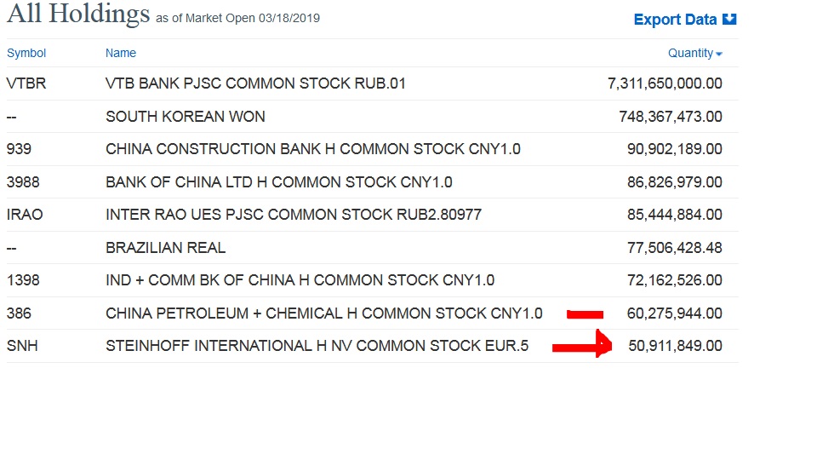
Task: Sort by the Symbol column header
Action: [x=26, y=53]
